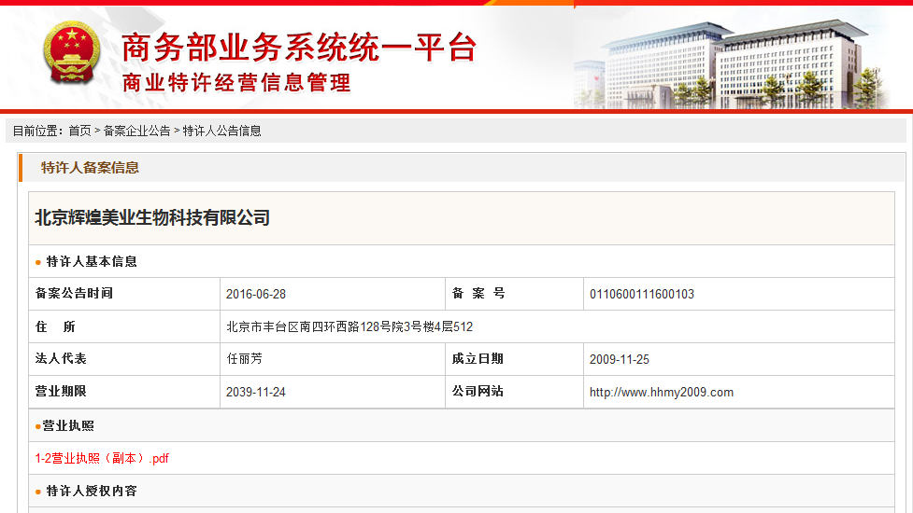Open the 首页 breadcrumb link
This screenshot has height=513, width=913.
click(79, 131)
